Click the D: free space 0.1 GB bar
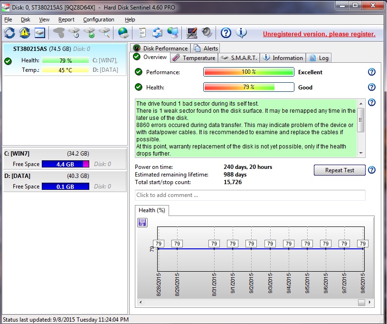Image resolution: width=387 pixels, height=324 pixels. coord(66,187)
